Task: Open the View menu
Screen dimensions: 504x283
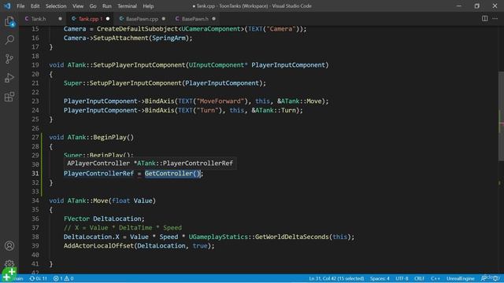Action: click(x=78, y=6)
